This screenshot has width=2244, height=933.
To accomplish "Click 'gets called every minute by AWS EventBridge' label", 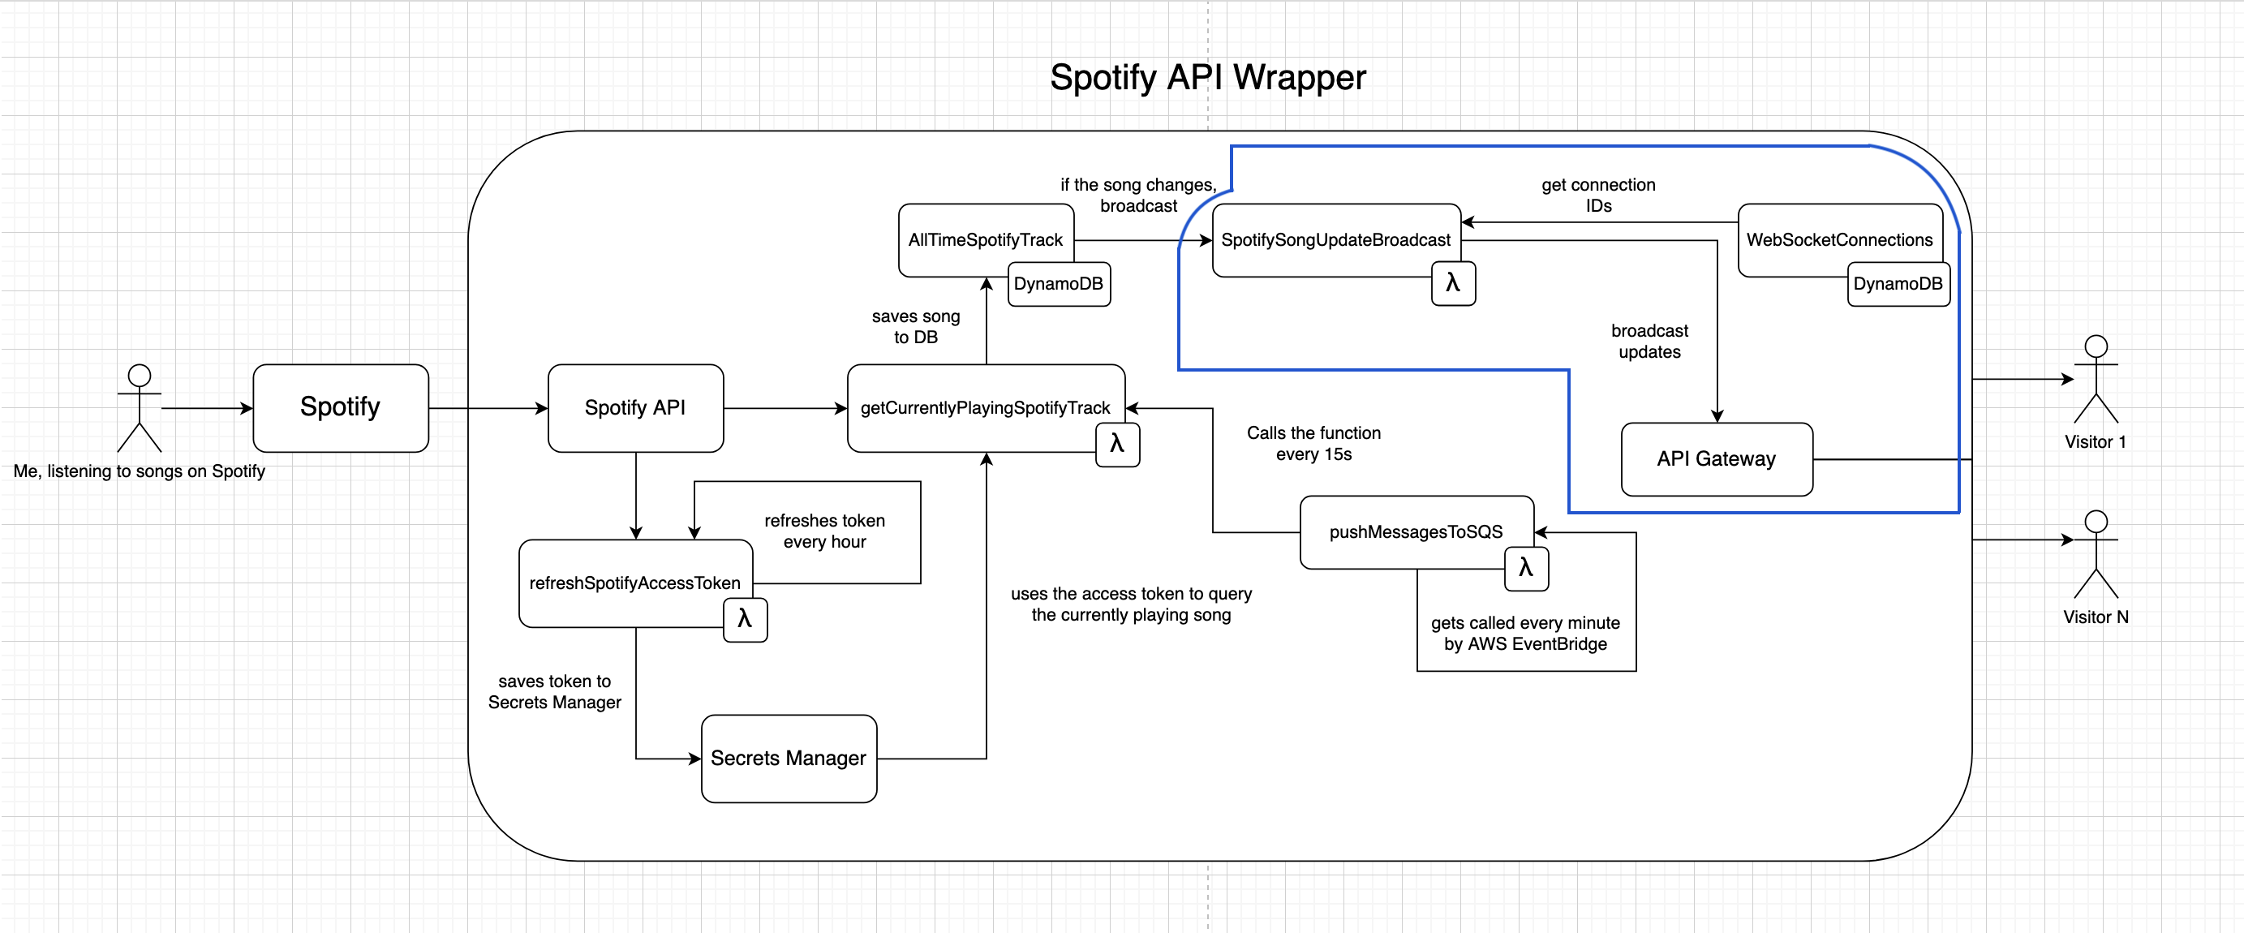I will (1526, 634).
